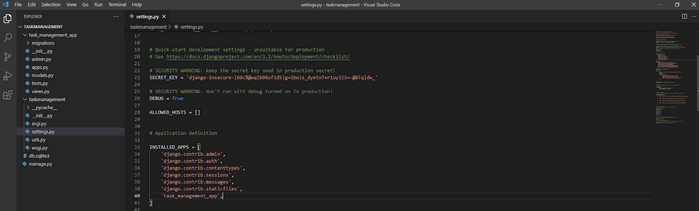Click taskmanagement in the breadcrumb
Screen dimensions: 699x211
click(149, 27)
